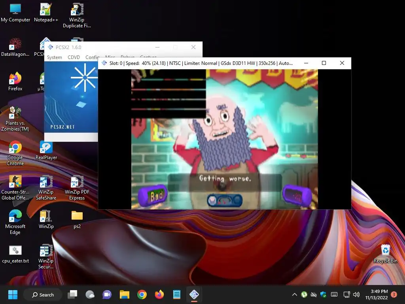Open the System menu in PCSX2
The image size is (405, 304).
click(54, 57)
